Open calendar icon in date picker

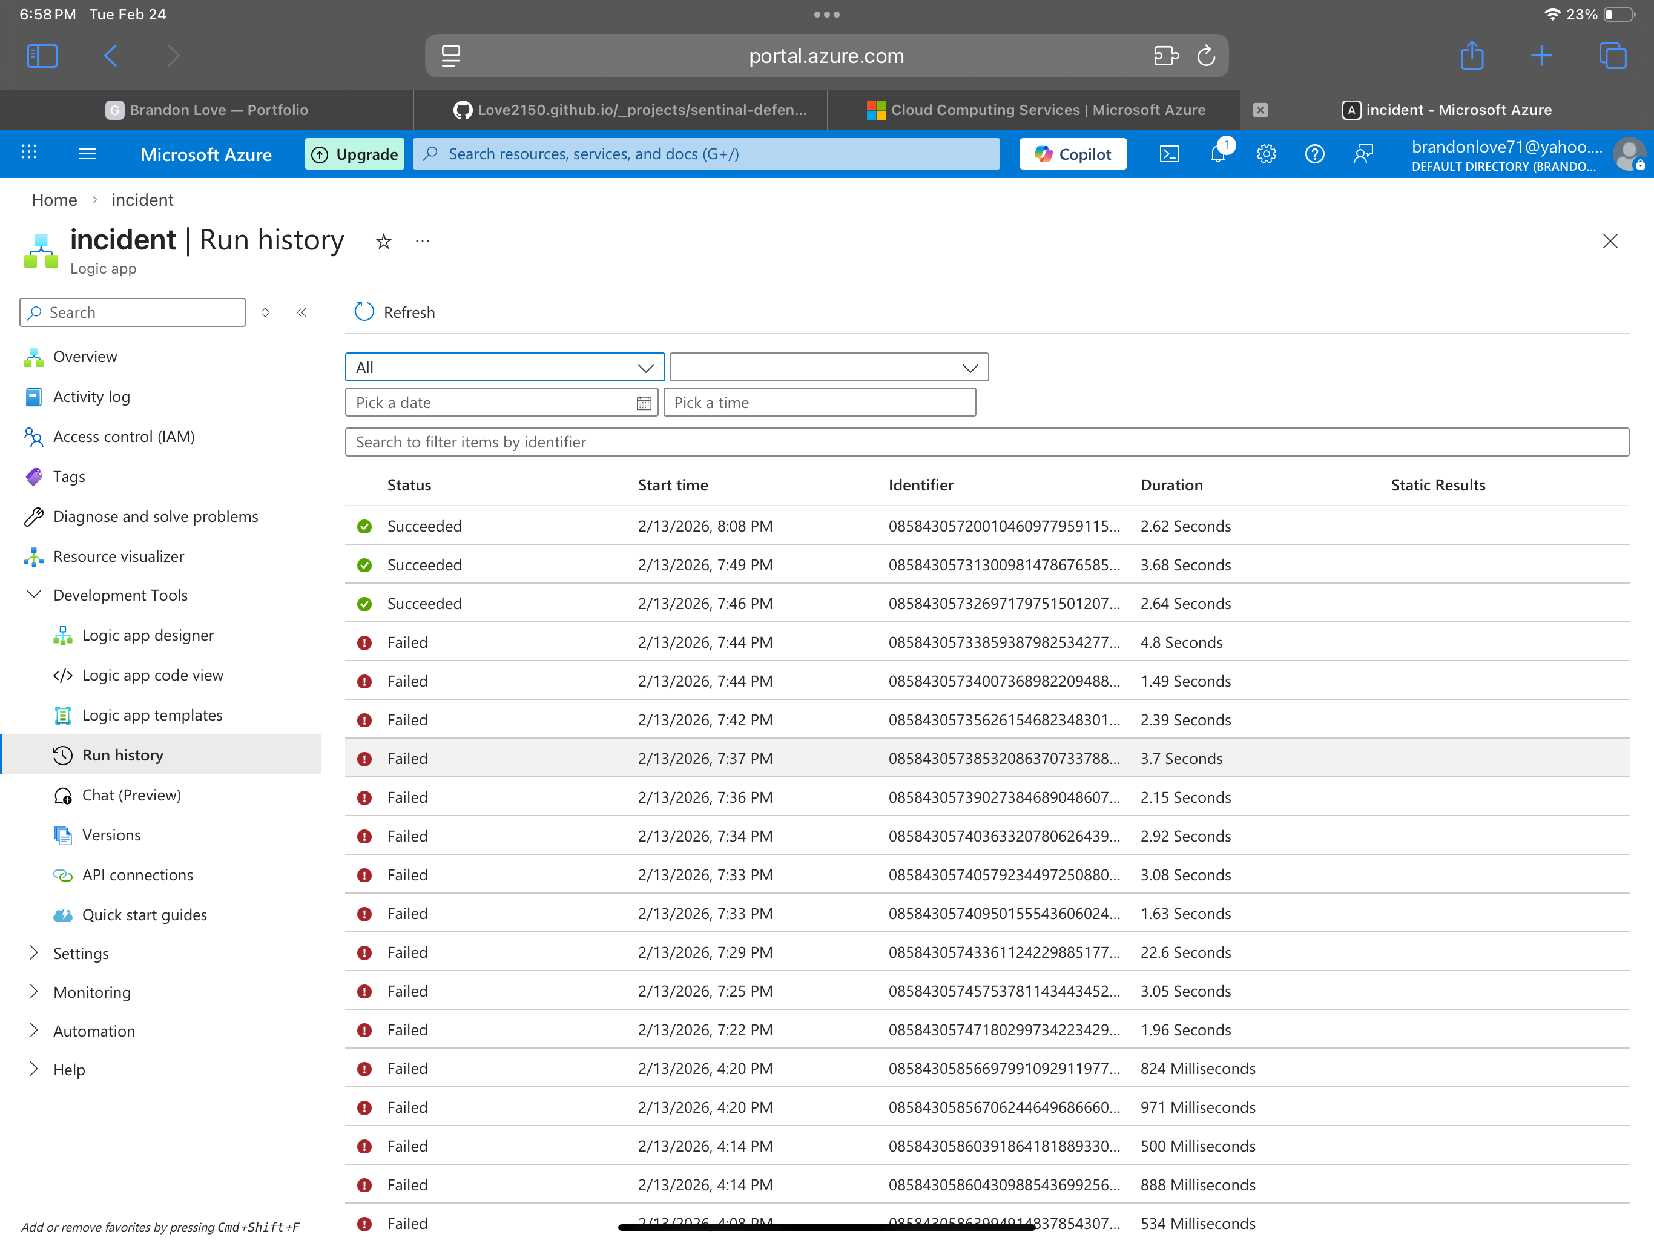pos(643,403)
